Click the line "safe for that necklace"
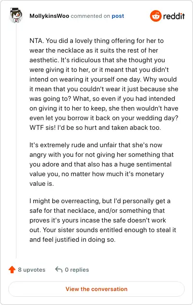Viewport: 193px width, 305px height. point(97,210)
